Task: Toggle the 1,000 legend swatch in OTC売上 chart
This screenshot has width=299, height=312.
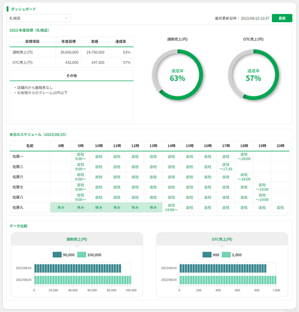Action: [x=226, y=254]
